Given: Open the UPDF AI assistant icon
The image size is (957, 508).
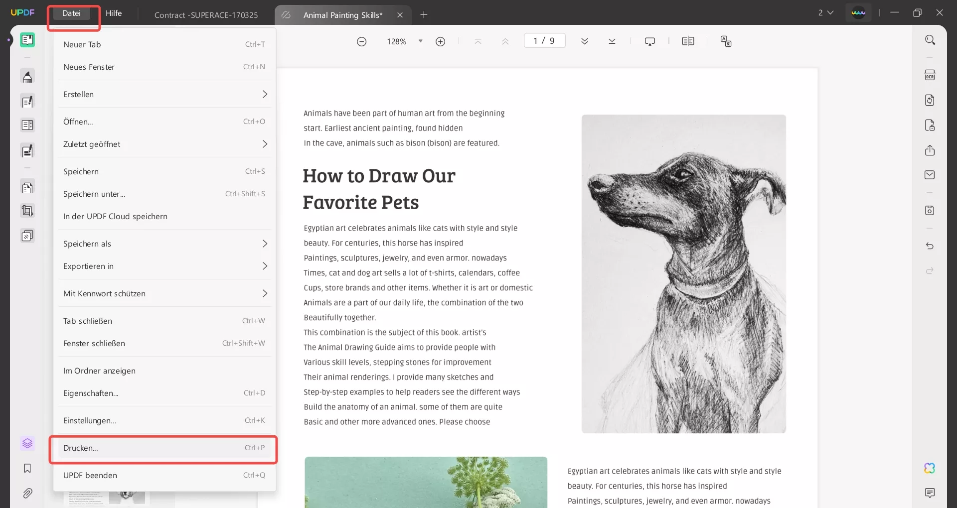Looking at the screenshot, I should (x=930, y=468).
